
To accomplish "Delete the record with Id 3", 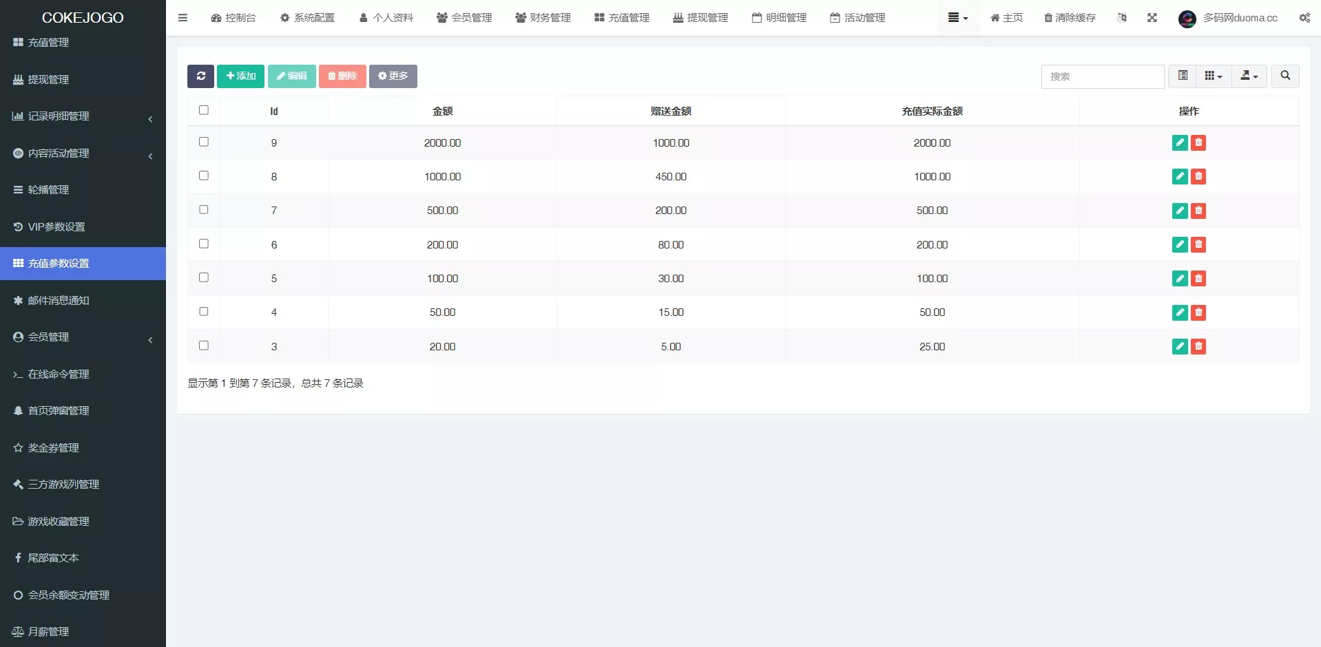I will [x=1198, y=347].
